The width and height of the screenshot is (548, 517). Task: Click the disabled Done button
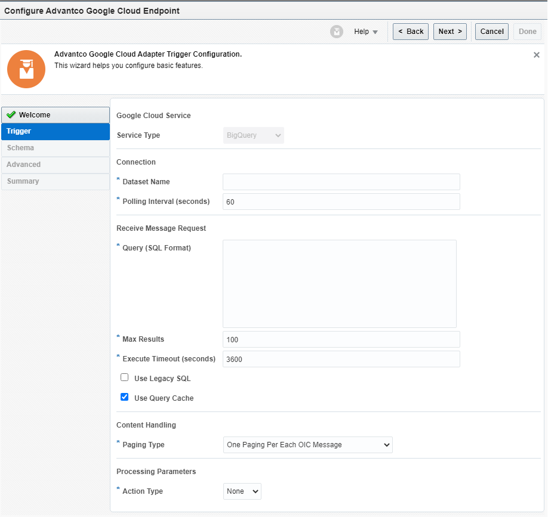click(x=527, y=32)
